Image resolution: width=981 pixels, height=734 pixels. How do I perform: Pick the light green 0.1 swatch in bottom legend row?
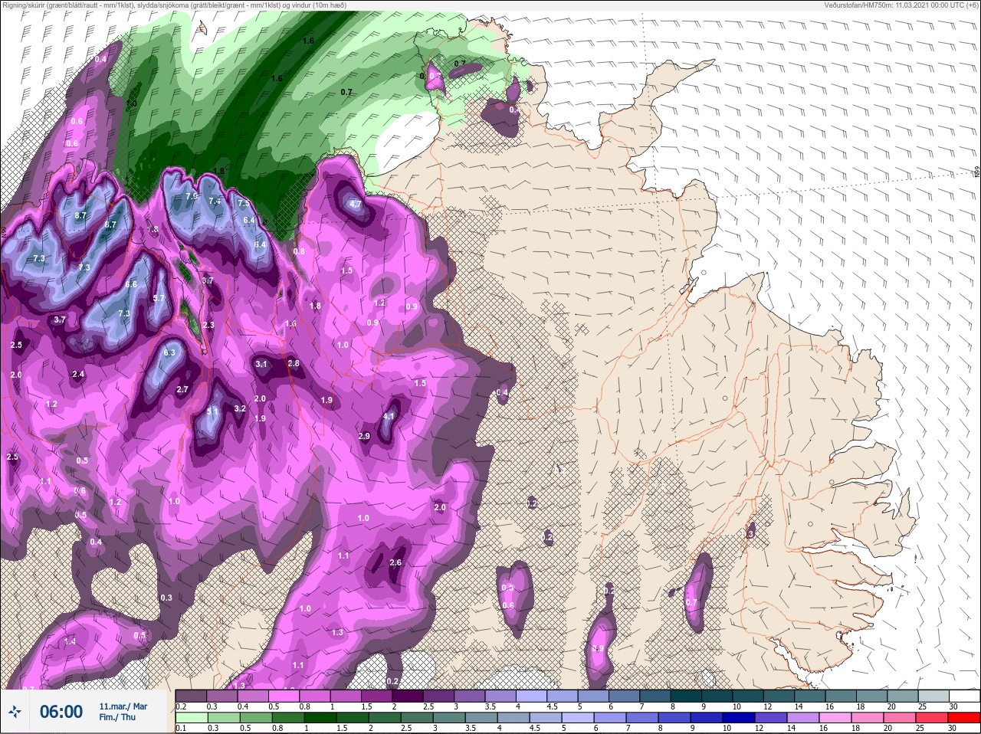point(192,718)
